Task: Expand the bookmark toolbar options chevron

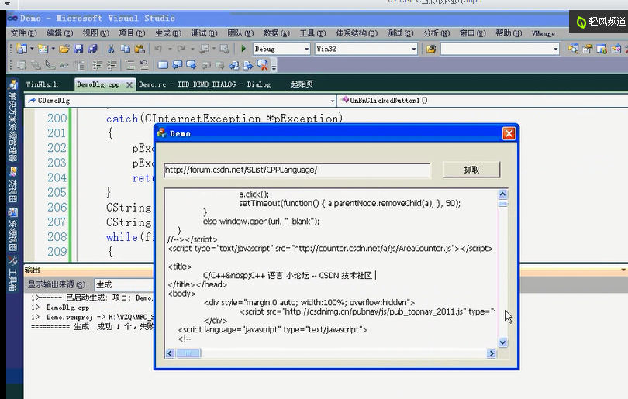Action: tap(274, 67)
